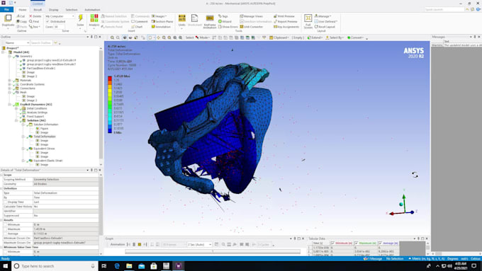Image resolution: width=482 pixels, height=271 pixels.
Task: Switch to the Display ribbon tab
Action: [x=53, y=10]
